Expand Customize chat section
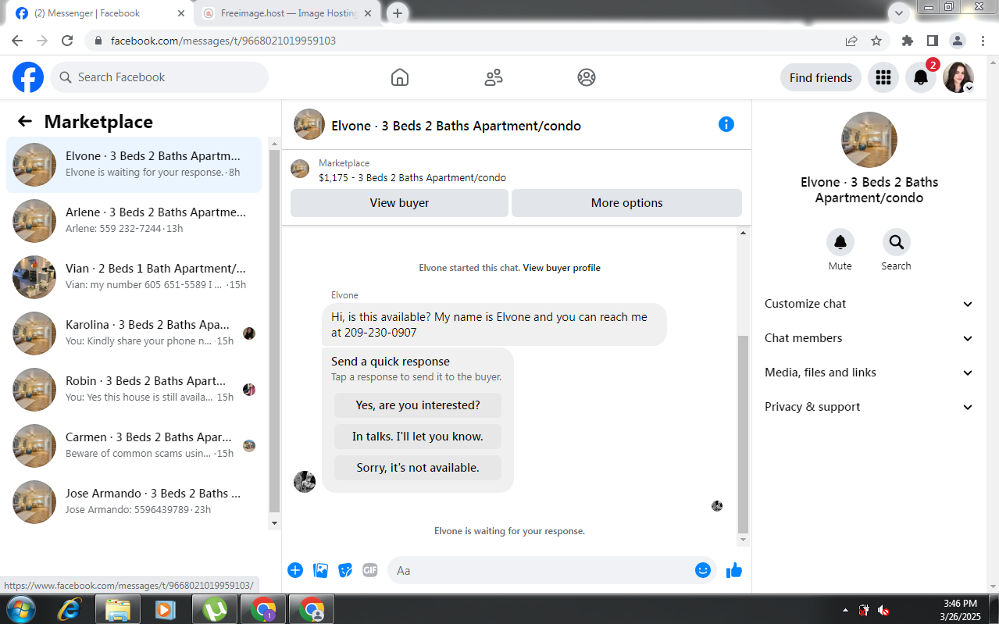Viewport: 999px width, 624px height. (869, 304)
